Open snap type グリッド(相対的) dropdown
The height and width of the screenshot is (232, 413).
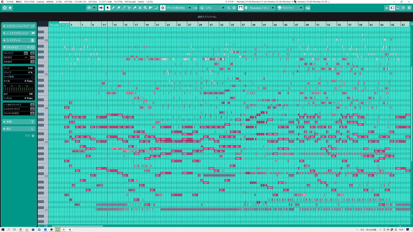(178, 8)
